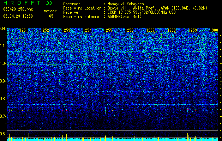
Task: Click the 1251 time marker
Action: pyautogui.click(x=24, y=30)
